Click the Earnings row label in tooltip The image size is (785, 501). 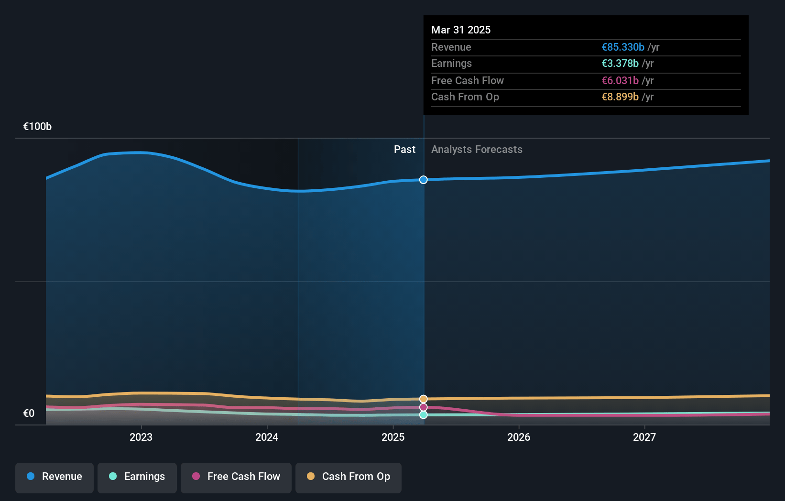click(451, 63)
